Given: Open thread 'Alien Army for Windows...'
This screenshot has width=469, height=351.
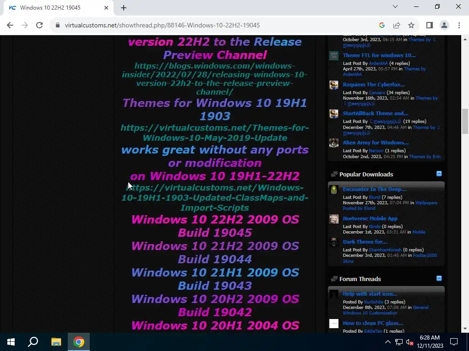Looking at the screenshot, I should pyautogui.click(x=376, y=143).
